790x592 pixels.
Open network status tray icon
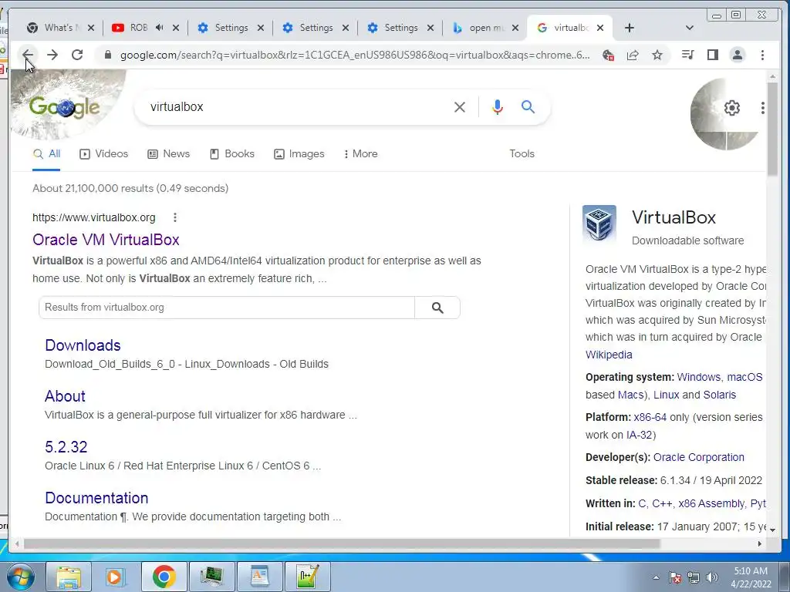pos(694,578)
